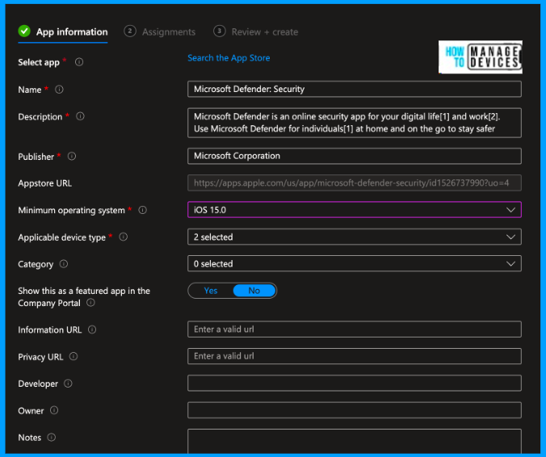
Task: Focus the Notes text area
Action: click(x=354, y=442)
